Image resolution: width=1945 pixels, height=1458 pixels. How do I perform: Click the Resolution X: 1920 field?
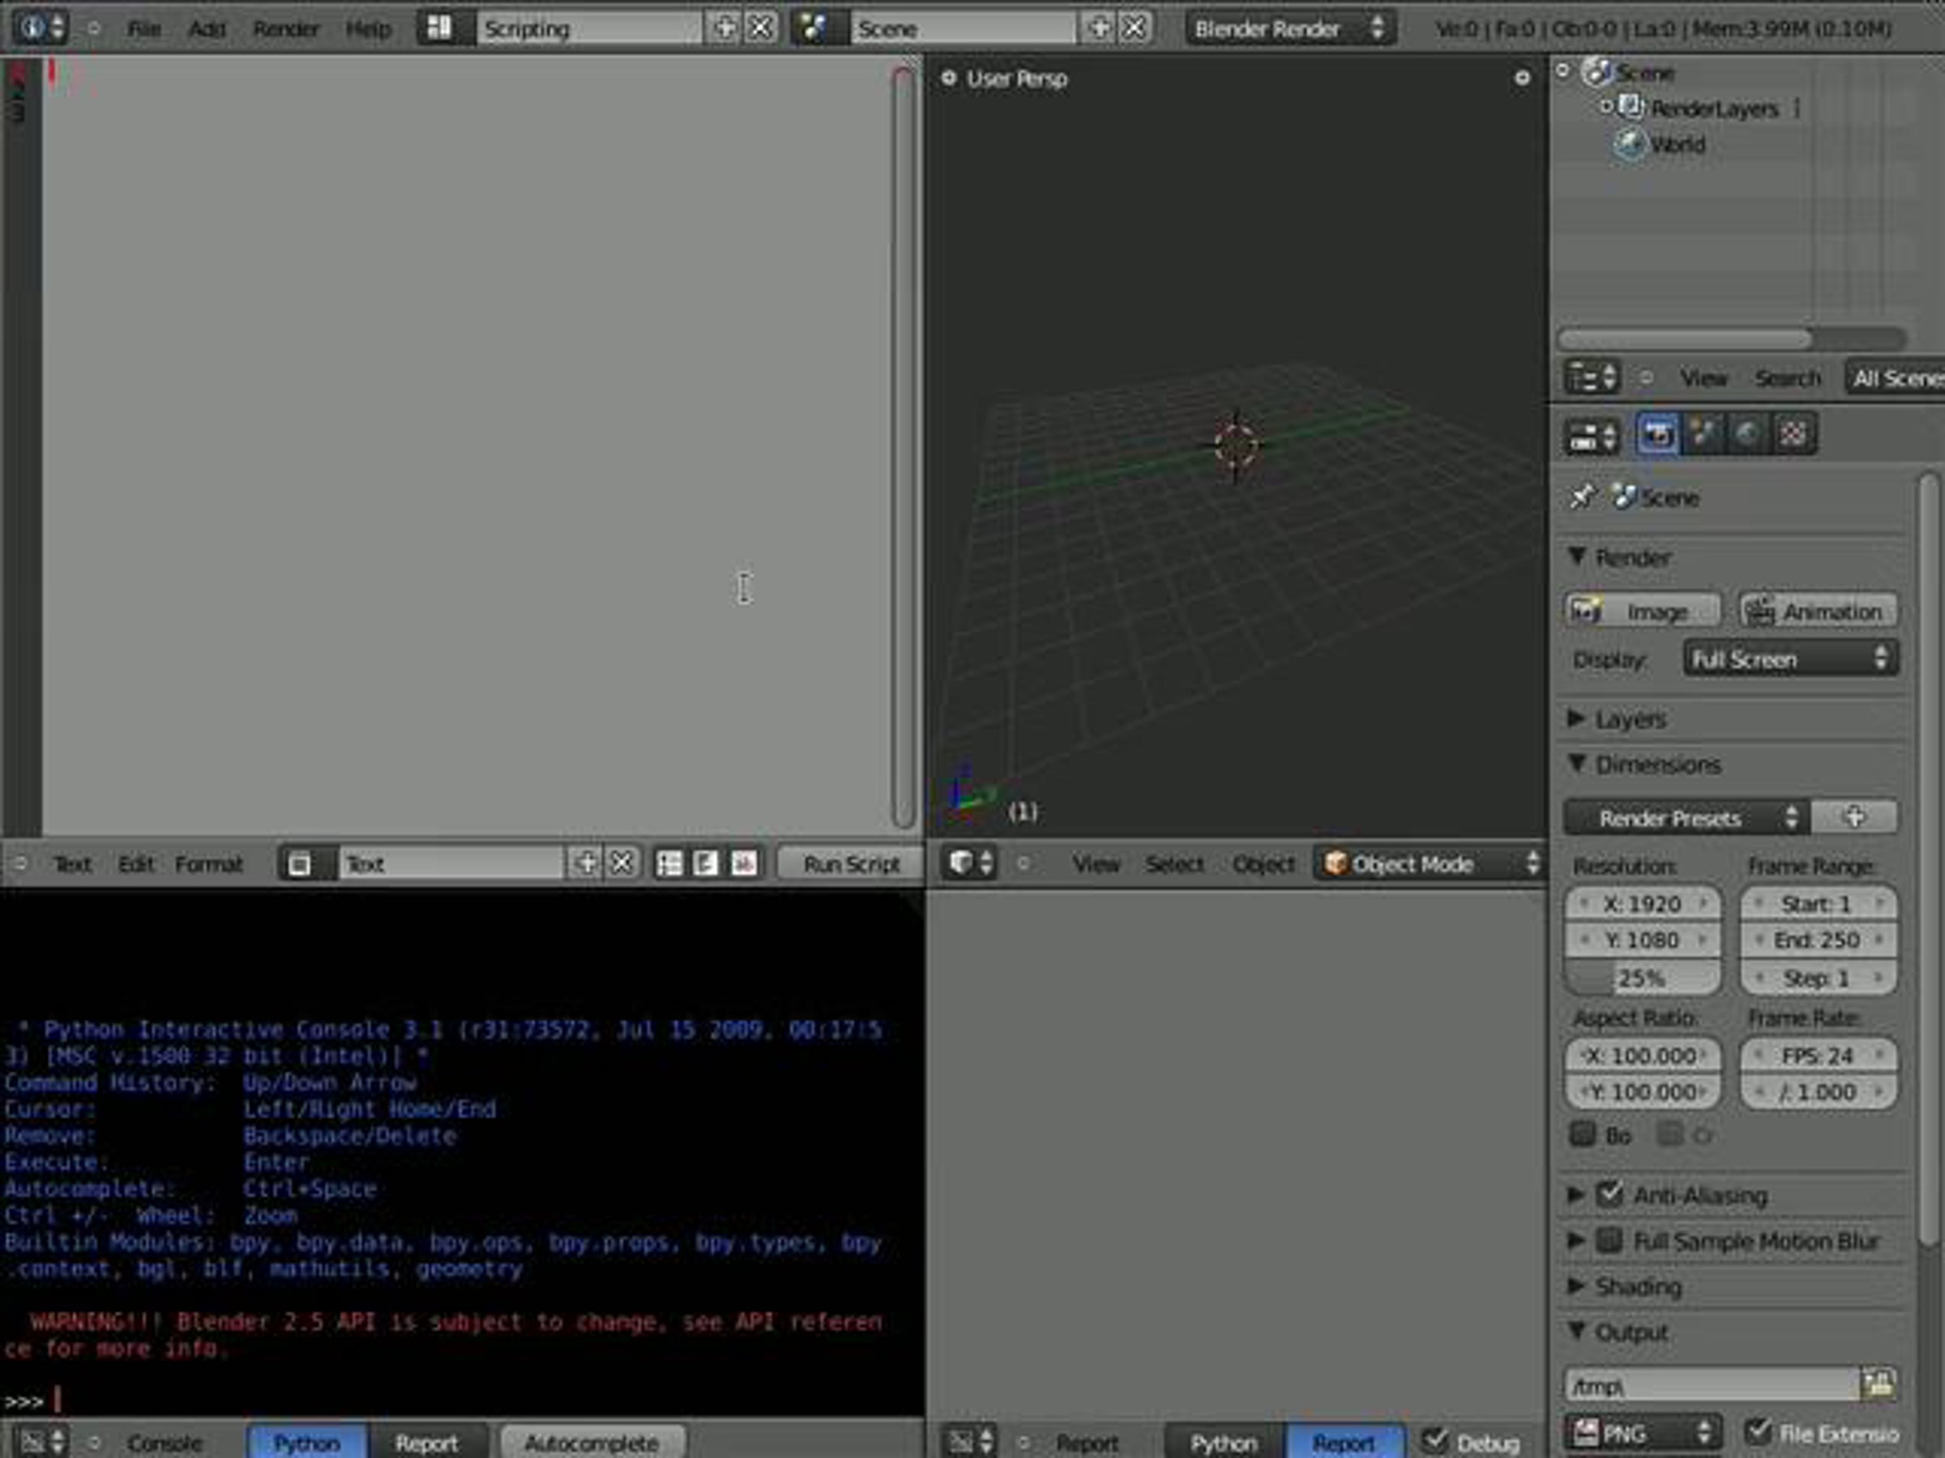(1642, 903)
